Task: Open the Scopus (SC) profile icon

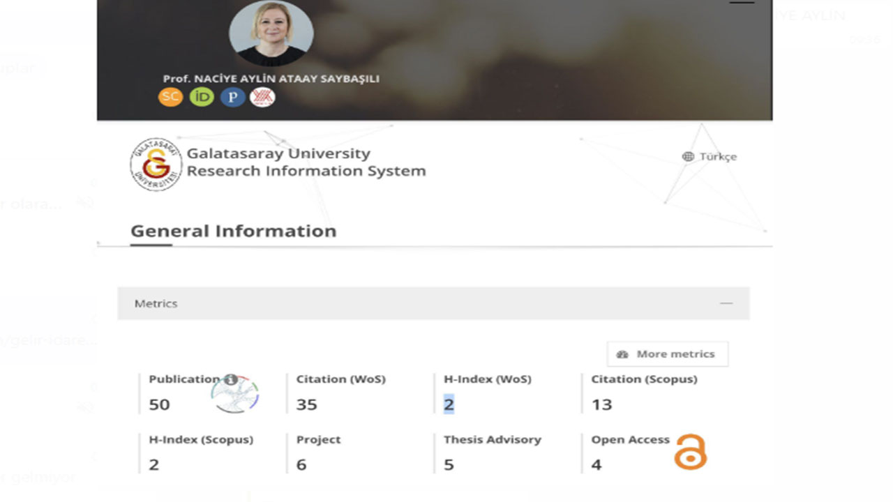Action: click(x=170, y=97)
